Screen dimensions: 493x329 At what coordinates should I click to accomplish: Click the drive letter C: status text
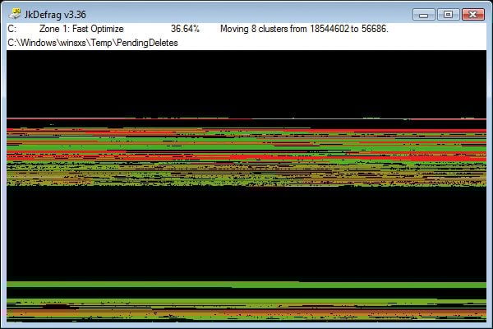(x=12, y=29)
